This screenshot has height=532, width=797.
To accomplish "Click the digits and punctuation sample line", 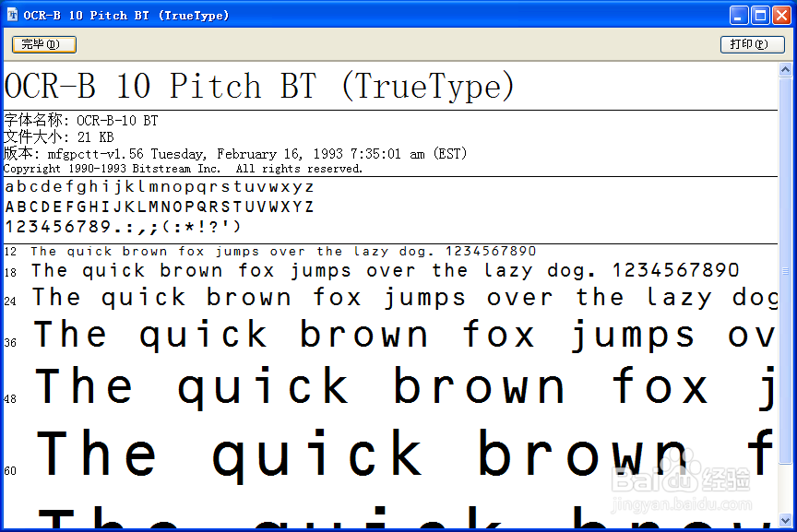I will point(123,226).
